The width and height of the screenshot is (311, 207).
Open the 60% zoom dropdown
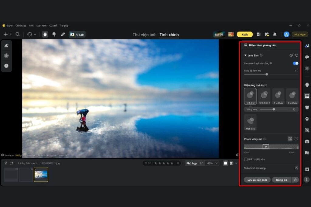click(212, 163)
